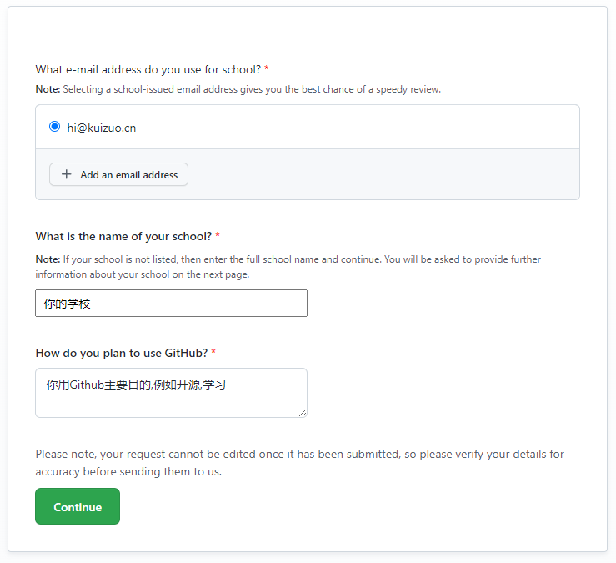Viewport: 616px width, 563px height.
Task: Click the "你的学校" text in the school field
Action: (x=68, y=304)
